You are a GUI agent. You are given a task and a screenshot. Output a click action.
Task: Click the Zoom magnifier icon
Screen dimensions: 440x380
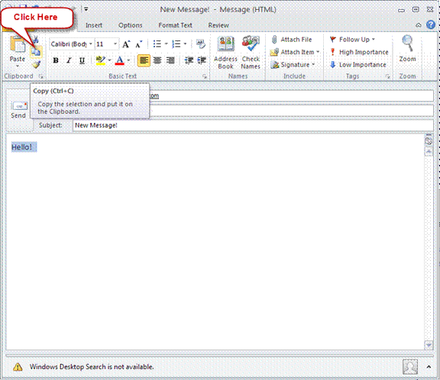coord(407,49)
